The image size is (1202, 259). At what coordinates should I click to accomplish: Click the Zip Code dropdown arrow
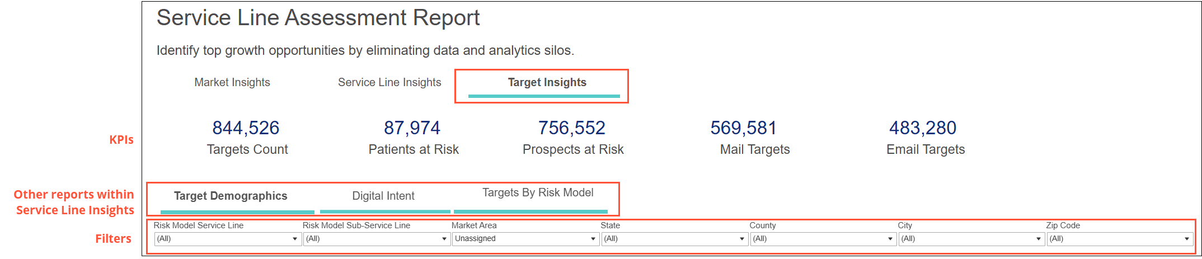tap(1186, 239)
